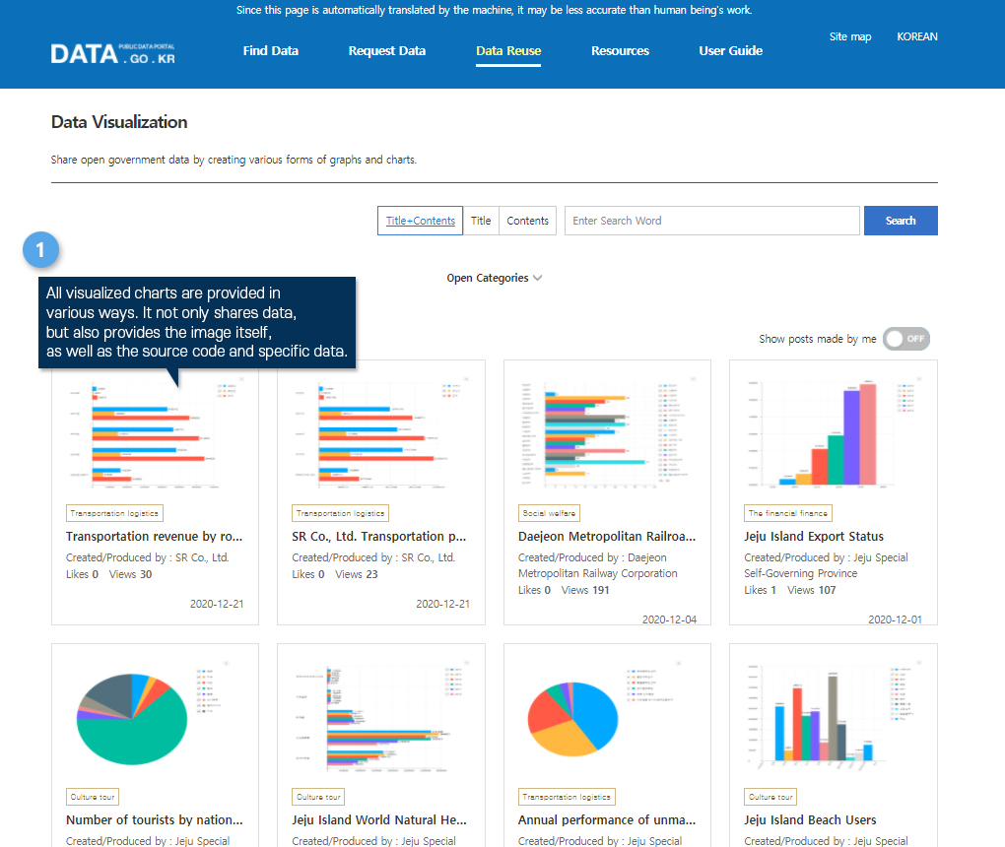This screenshot has height=847, width=1005.
Task: Toggle the Show posts made by me switch
Action: click(x=905, y=339)
